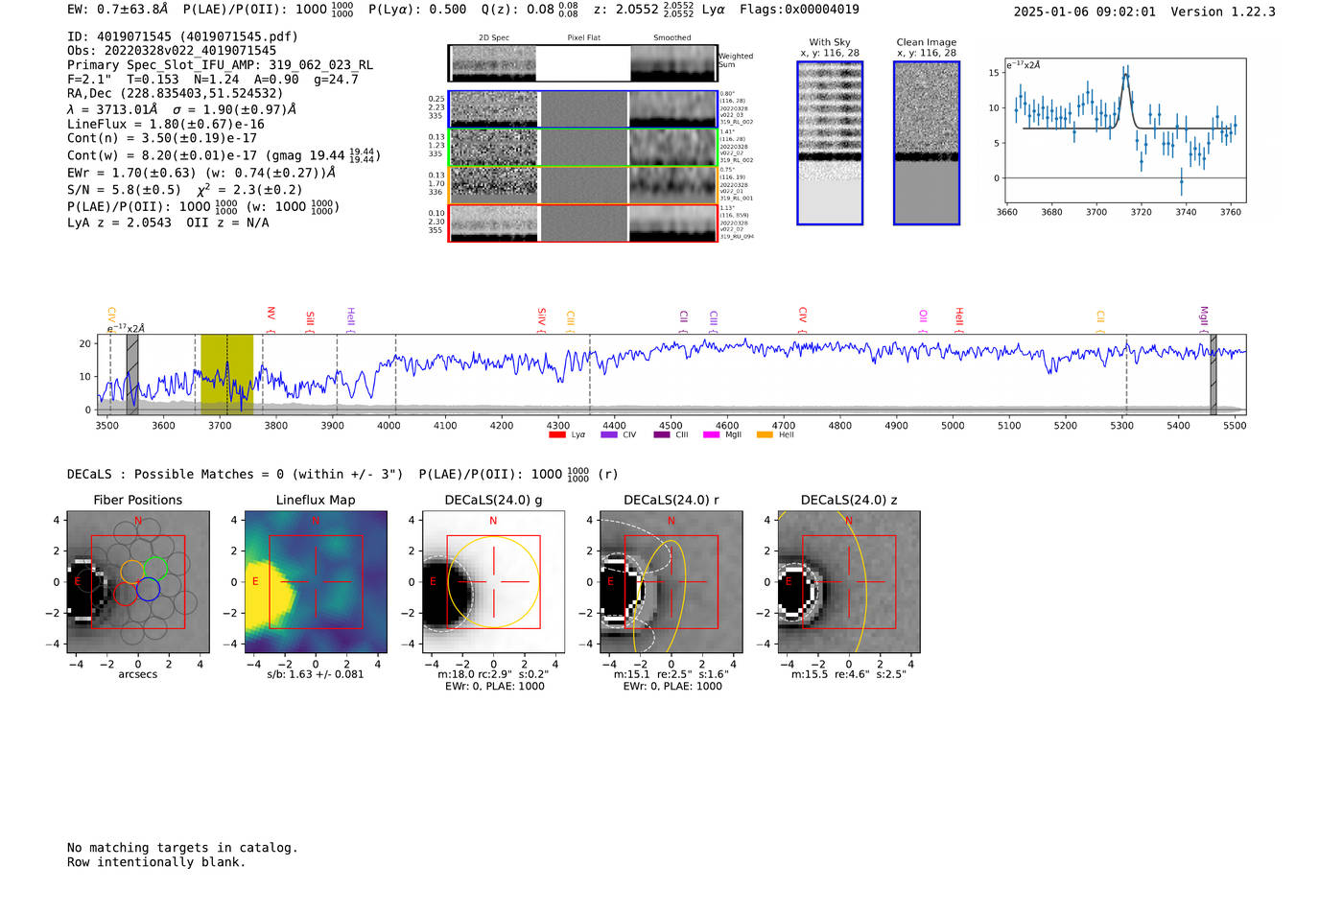Click the '2D Spec' column header
The image size is (1343, 914).
494,38
